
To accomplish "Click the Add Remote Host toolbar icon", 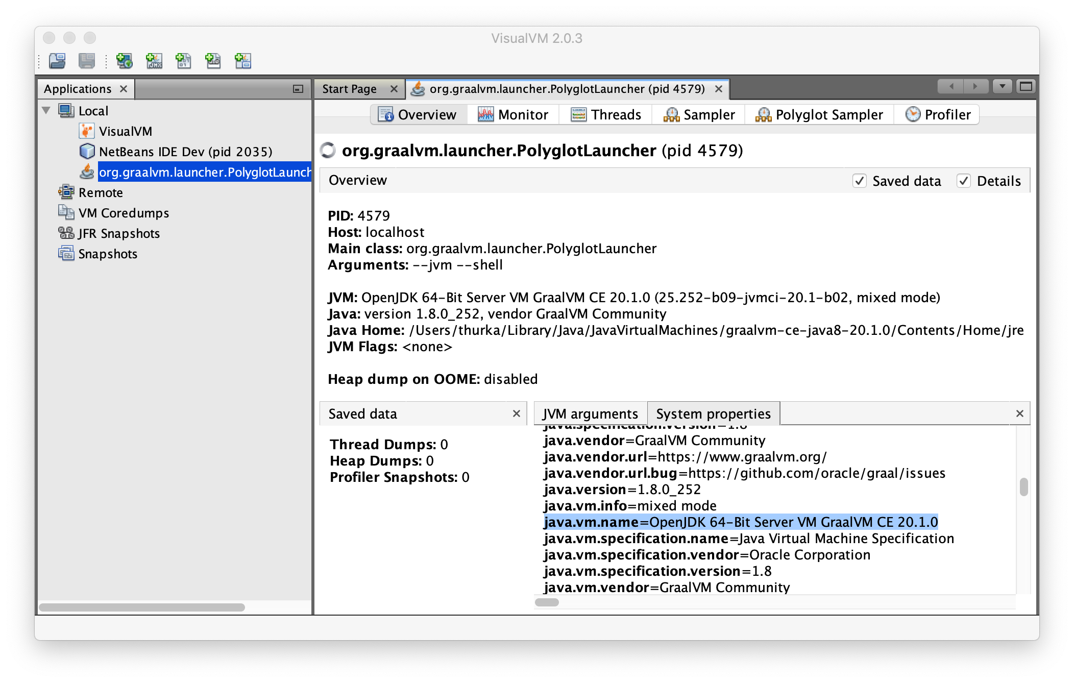I will pos(124,61).
